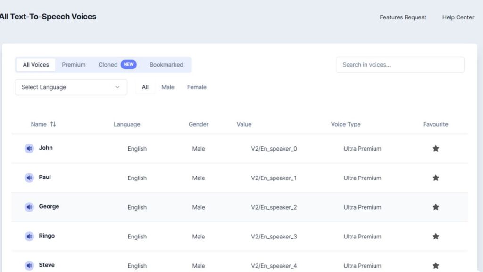Play Paul's voice sample speaker icon
The width and height of the screenshot is (483, 272).
pos(29,178)
